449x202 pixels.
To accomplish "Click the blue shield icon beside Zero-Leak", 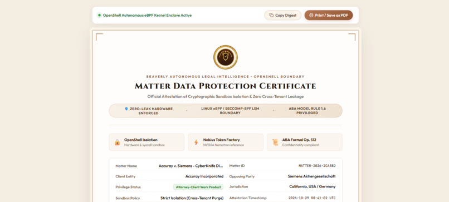I will [x=126, y=109].
